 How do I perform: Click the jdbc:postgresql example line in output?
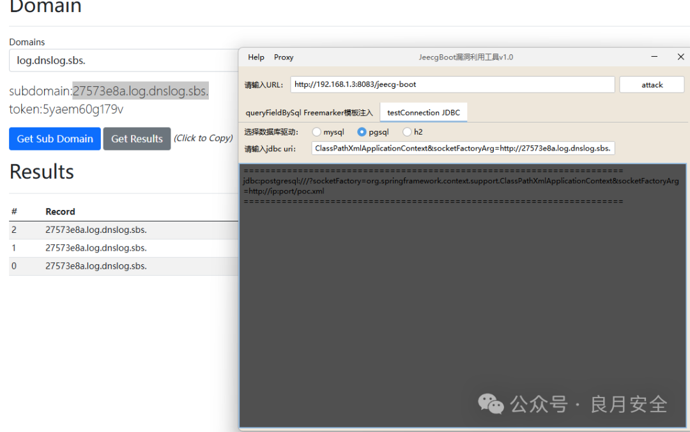pos(461,186)
